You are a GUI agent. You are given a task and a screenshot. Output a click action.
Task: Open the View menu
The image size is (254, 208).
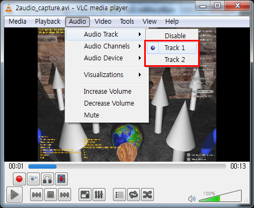(x=150, y=22)
